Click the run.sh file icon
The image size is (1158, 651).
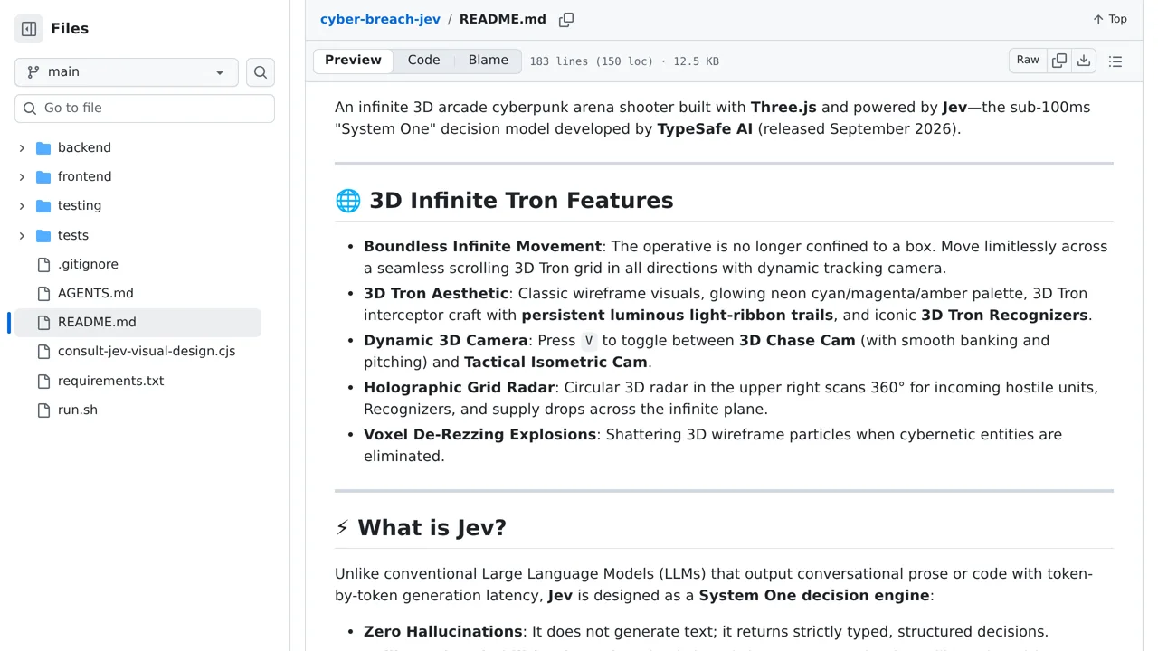pyautogui.click(x=43, y=410)
